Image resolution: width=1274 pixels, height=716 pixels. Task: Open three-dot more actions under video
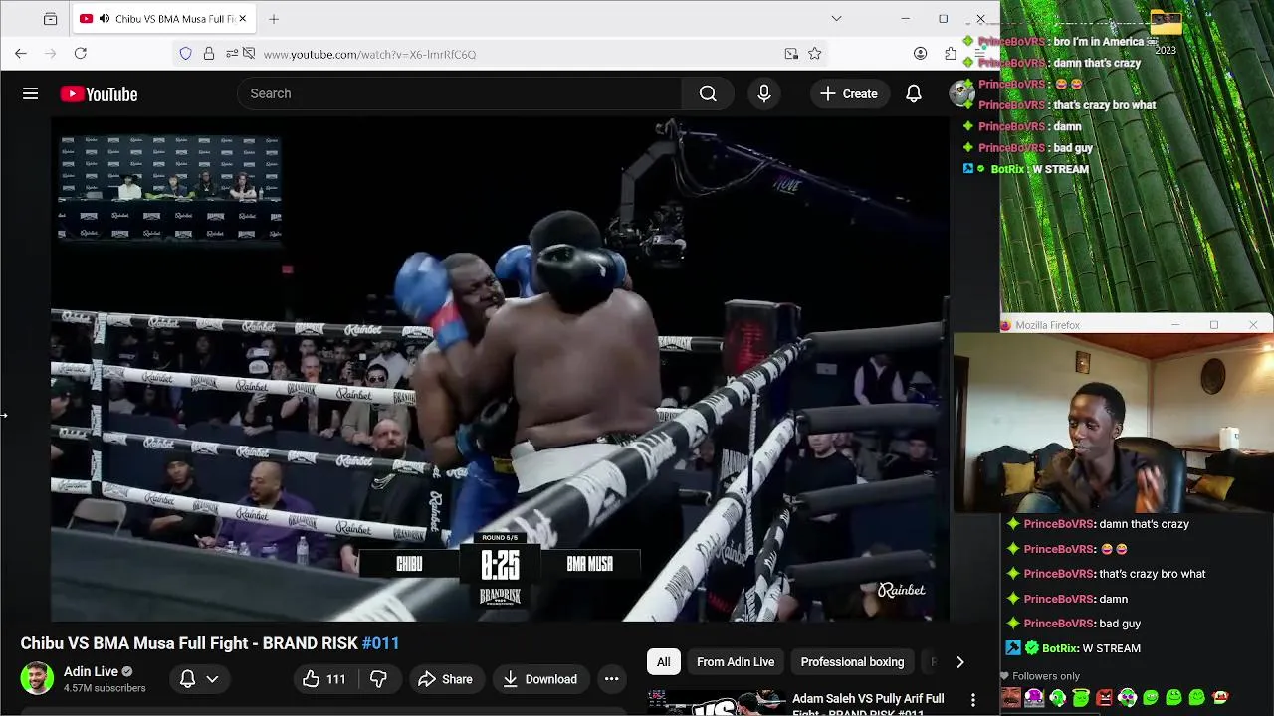click(612, 679)
